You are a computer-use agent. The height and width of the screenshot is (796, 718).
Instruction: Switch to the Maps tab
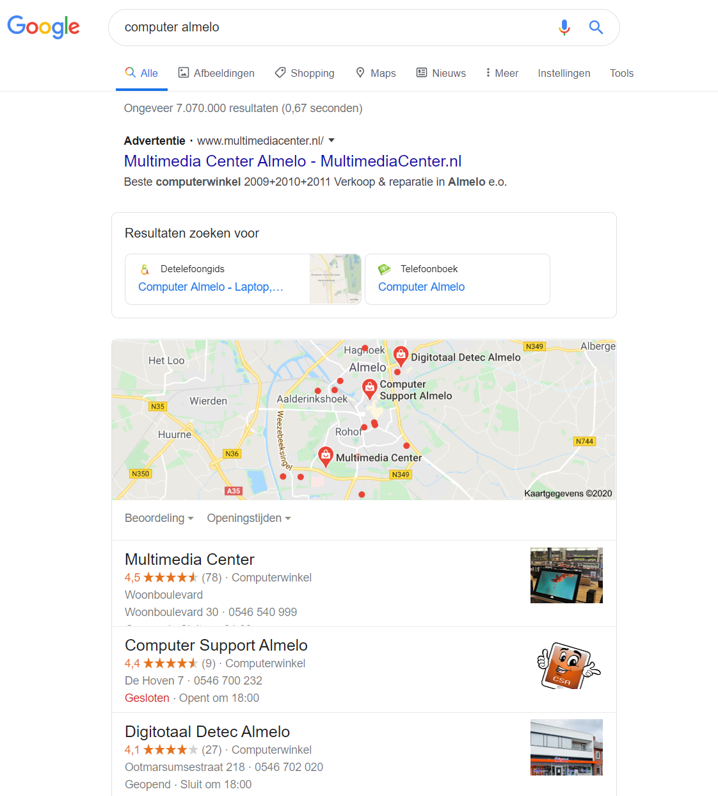376,73
